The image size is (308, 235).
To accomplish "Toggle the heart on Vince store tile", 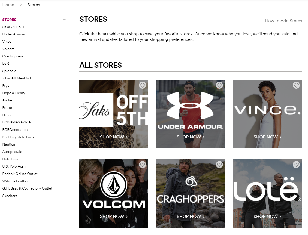I will 296,85.
